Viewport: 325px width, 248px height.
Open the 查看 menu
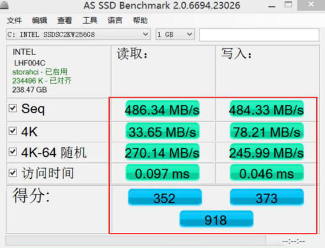[x=64, y=21]
